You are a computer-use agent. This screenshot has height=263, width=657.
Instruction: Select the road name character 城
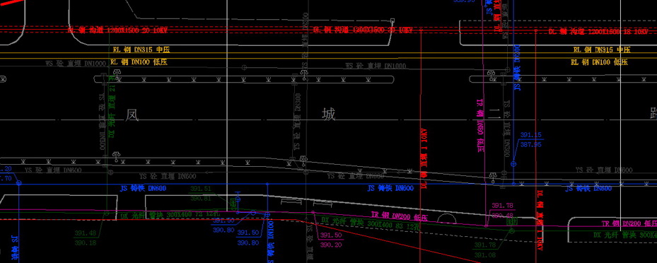[329, 114]
